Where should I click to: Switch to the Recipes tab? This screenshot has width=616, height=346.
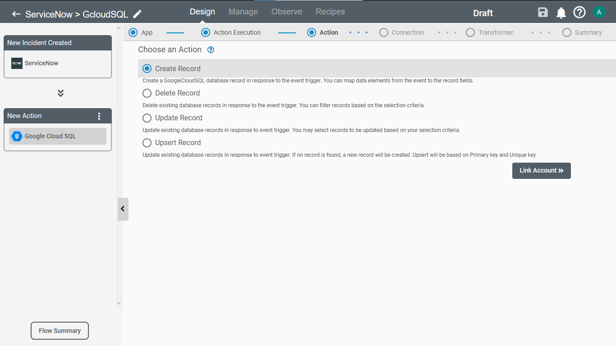coord(330,12)
